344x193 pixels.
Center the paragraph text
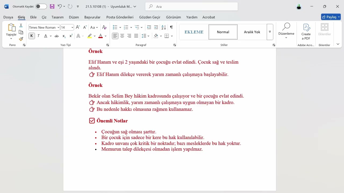(x=122, y=36)
